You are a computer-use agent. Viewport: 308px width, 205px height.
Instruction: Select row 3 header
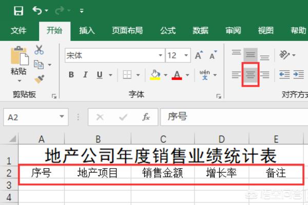(x=9, y=185)
